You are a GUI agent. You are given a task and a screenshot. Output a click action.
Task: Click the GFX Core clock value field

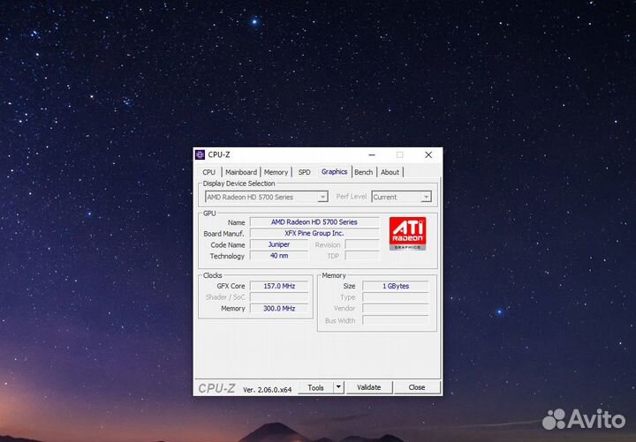278,286
